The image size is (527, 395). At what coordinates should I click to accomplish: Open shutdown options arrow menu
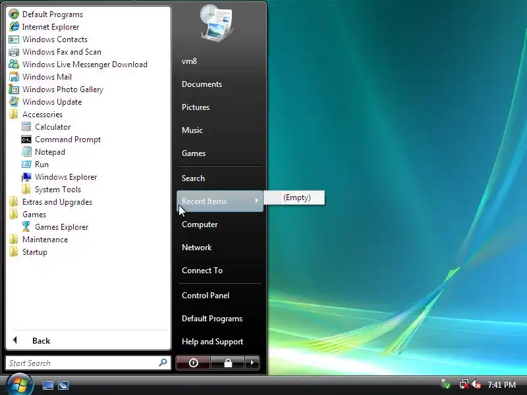coord(252,363)
